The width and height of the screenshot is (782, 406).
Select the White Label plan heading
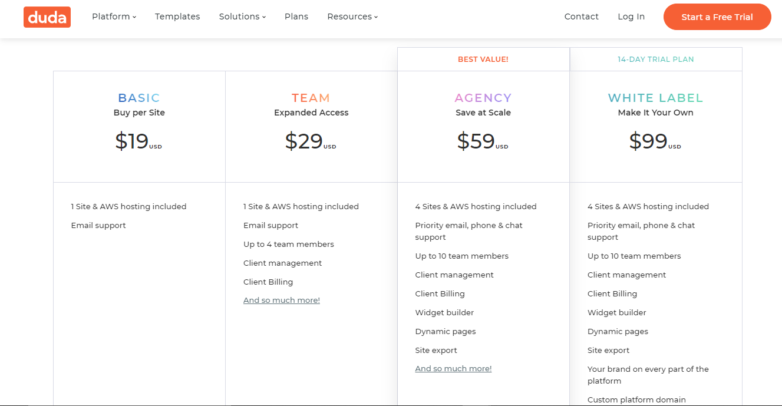click(x=655, y=98)
